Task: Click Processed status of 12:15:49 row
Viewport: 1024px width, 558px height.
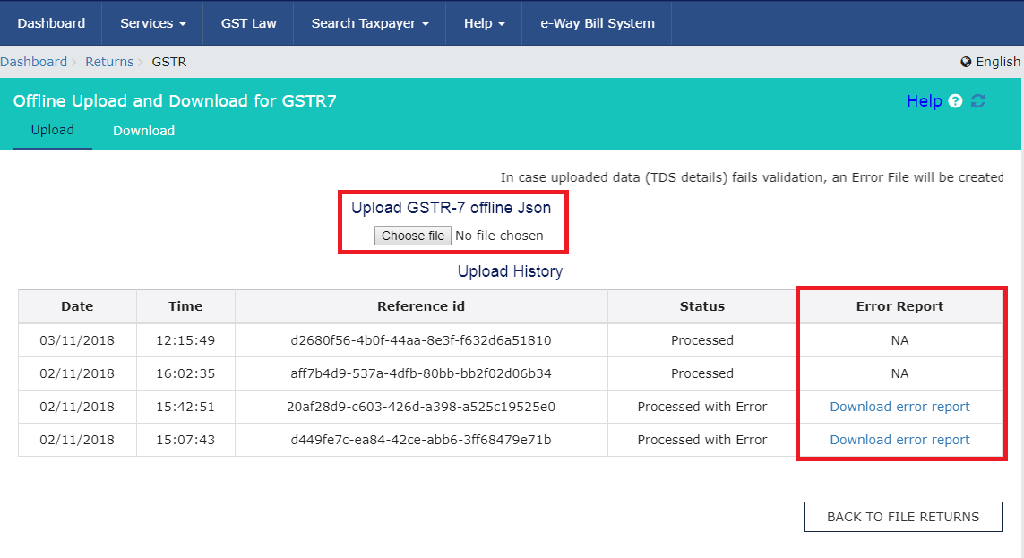Action: pyautogui.click(x=702, y=340)
